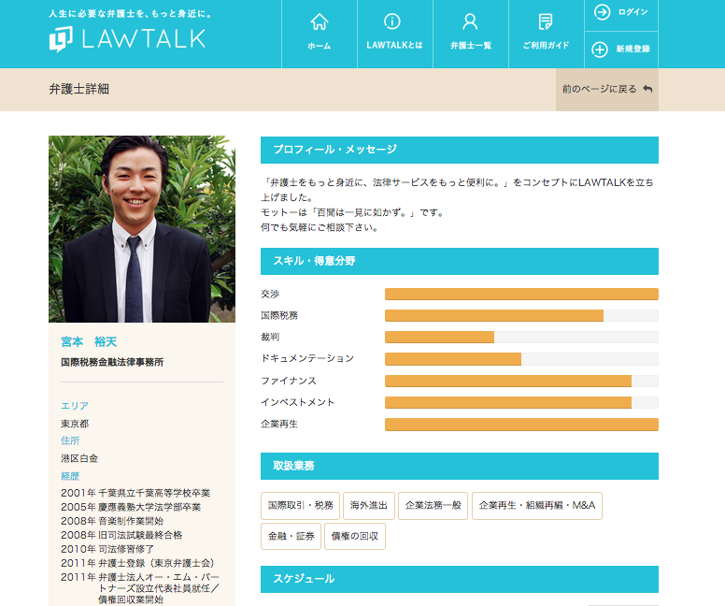The image size is (725, 606).
Task: Click the LAWTALK logo
Action: (x=127, y=39)
